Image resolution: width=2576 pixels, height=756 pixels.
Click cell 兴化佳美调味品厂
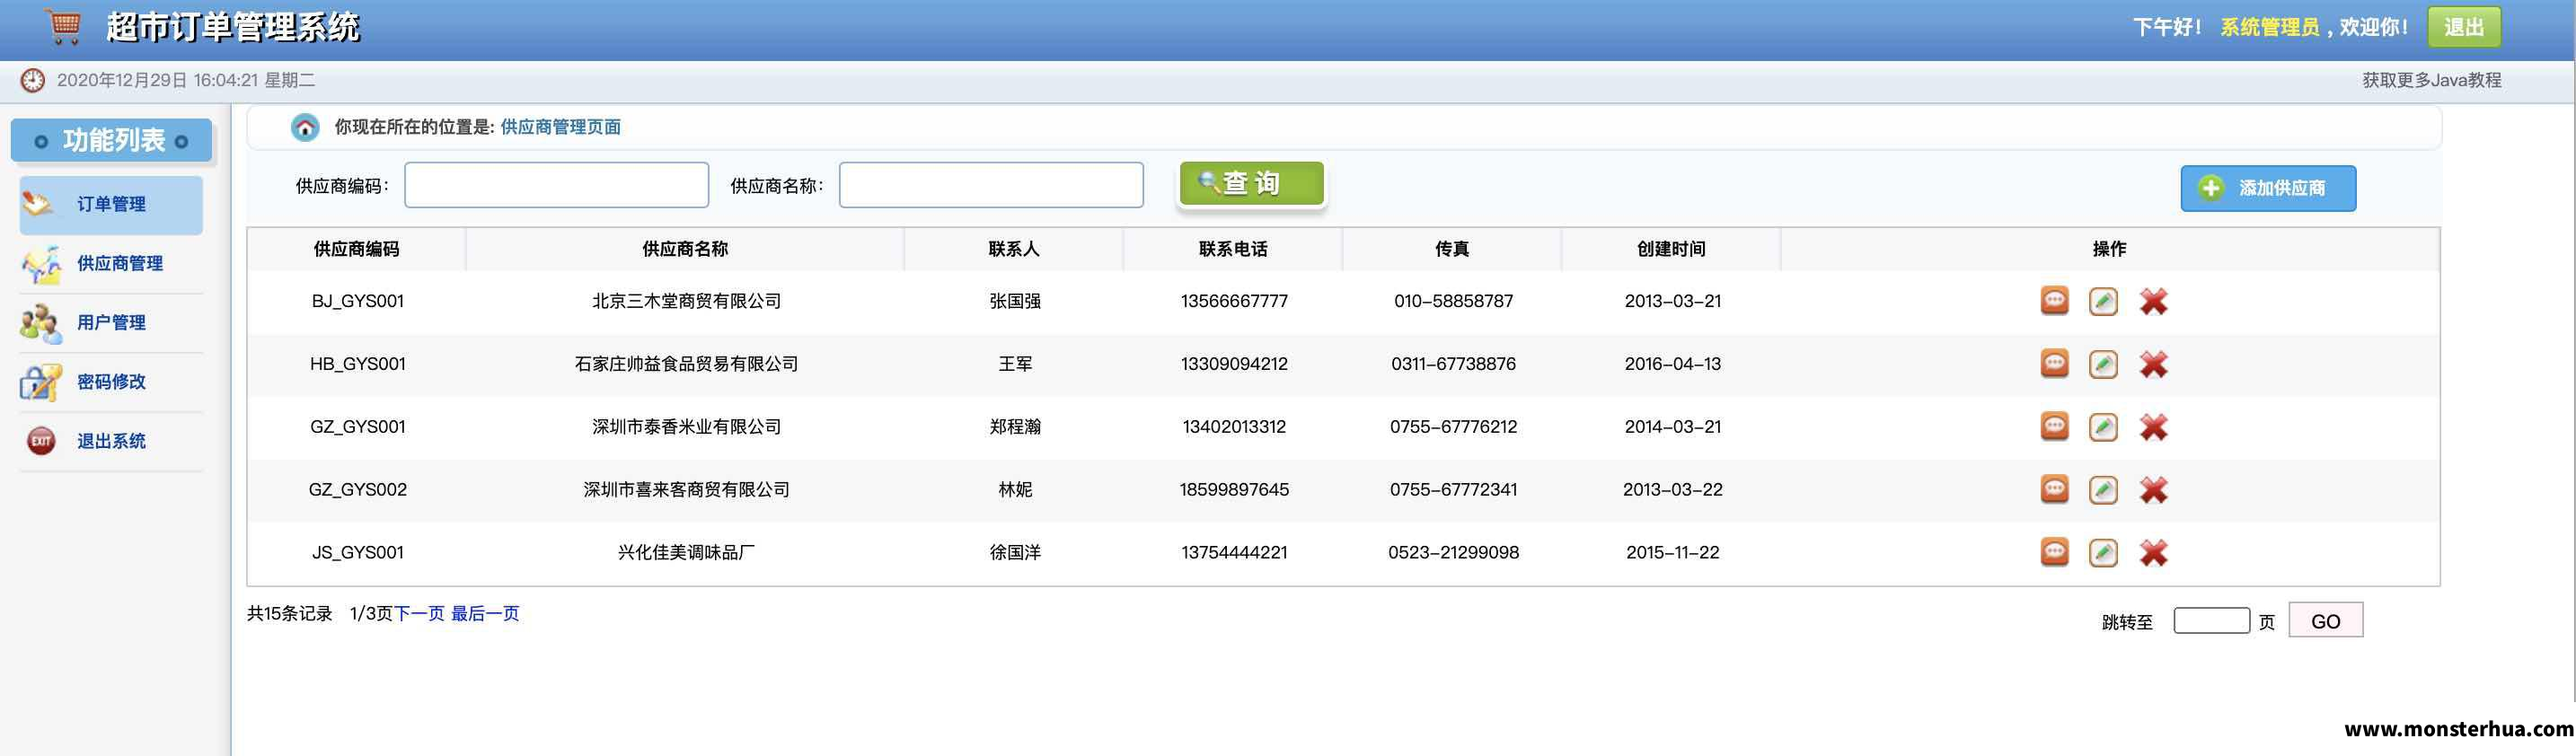point(686,553)
